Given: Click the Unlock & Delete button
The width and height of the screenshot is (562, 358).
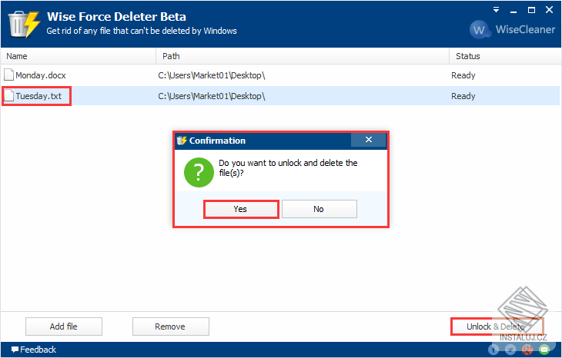Looking at the screenshot, I should pos(497,327).
